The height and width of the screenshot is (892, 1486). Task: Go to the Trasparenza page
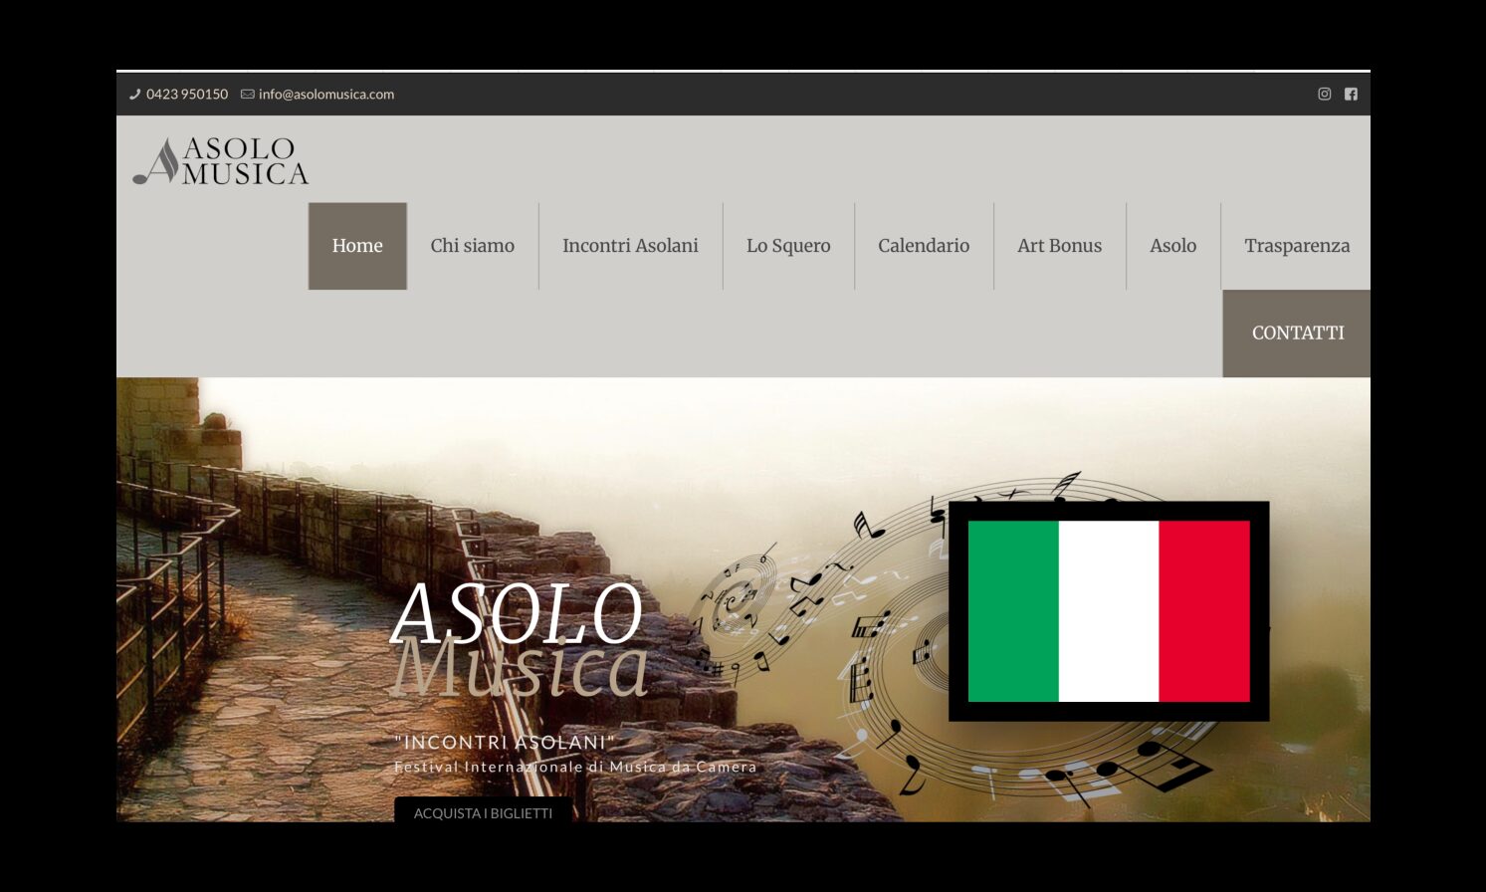point(1297,246)
